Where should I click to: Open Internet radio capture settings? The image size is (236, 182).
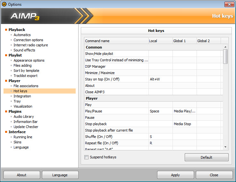tap(31, 45)
